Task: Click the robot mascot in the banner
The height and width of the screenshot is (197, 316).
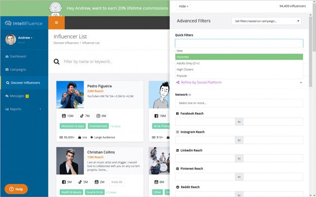Action: [x=55, y=9]
